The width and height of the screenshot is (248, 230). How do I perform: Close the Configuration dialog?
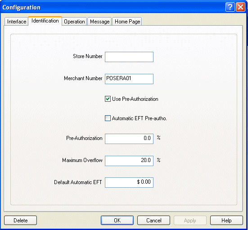[240, 7]
